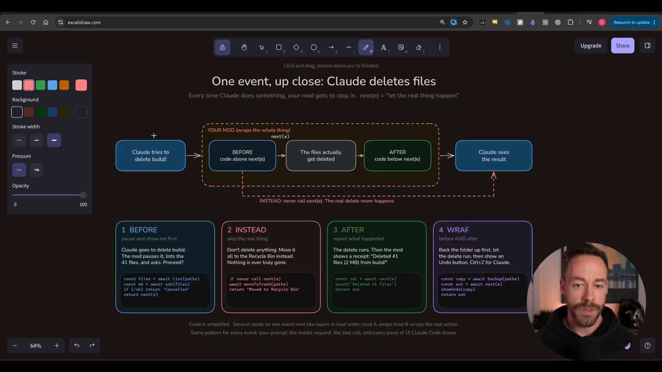Open the Help question mark button
Screen dimensions: 662x372
[x=648, y=346]
